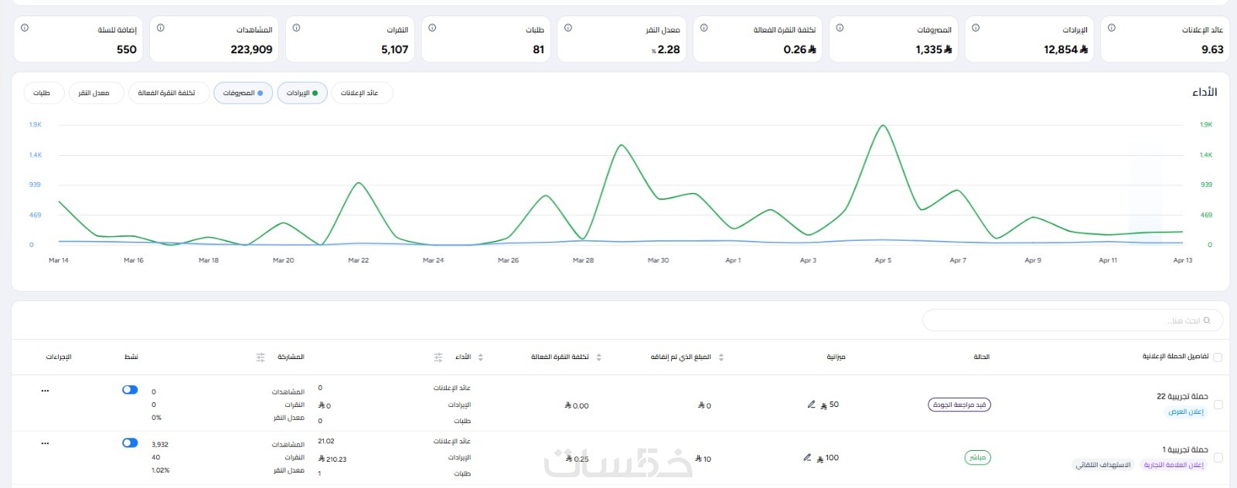Sort by الأداء column arrows
The width and height of the screenshot is (1237, 488).
coord(480,358)
